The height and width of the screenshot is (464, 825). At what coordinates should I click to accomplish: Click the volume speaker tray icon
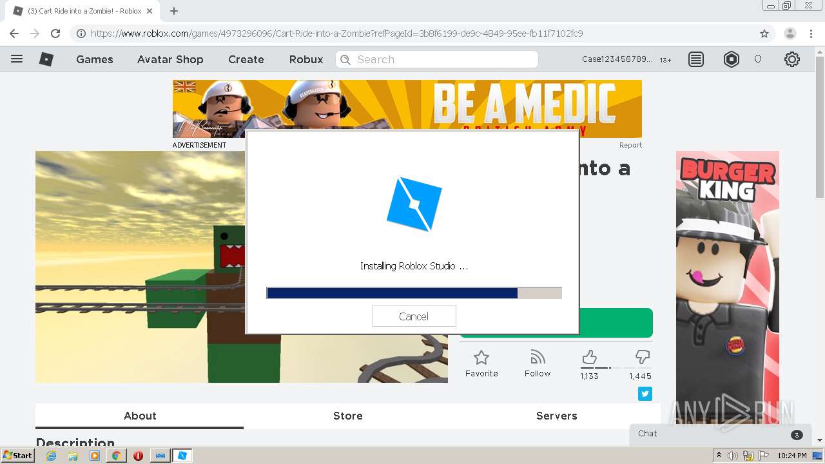[x=733, y=456]
